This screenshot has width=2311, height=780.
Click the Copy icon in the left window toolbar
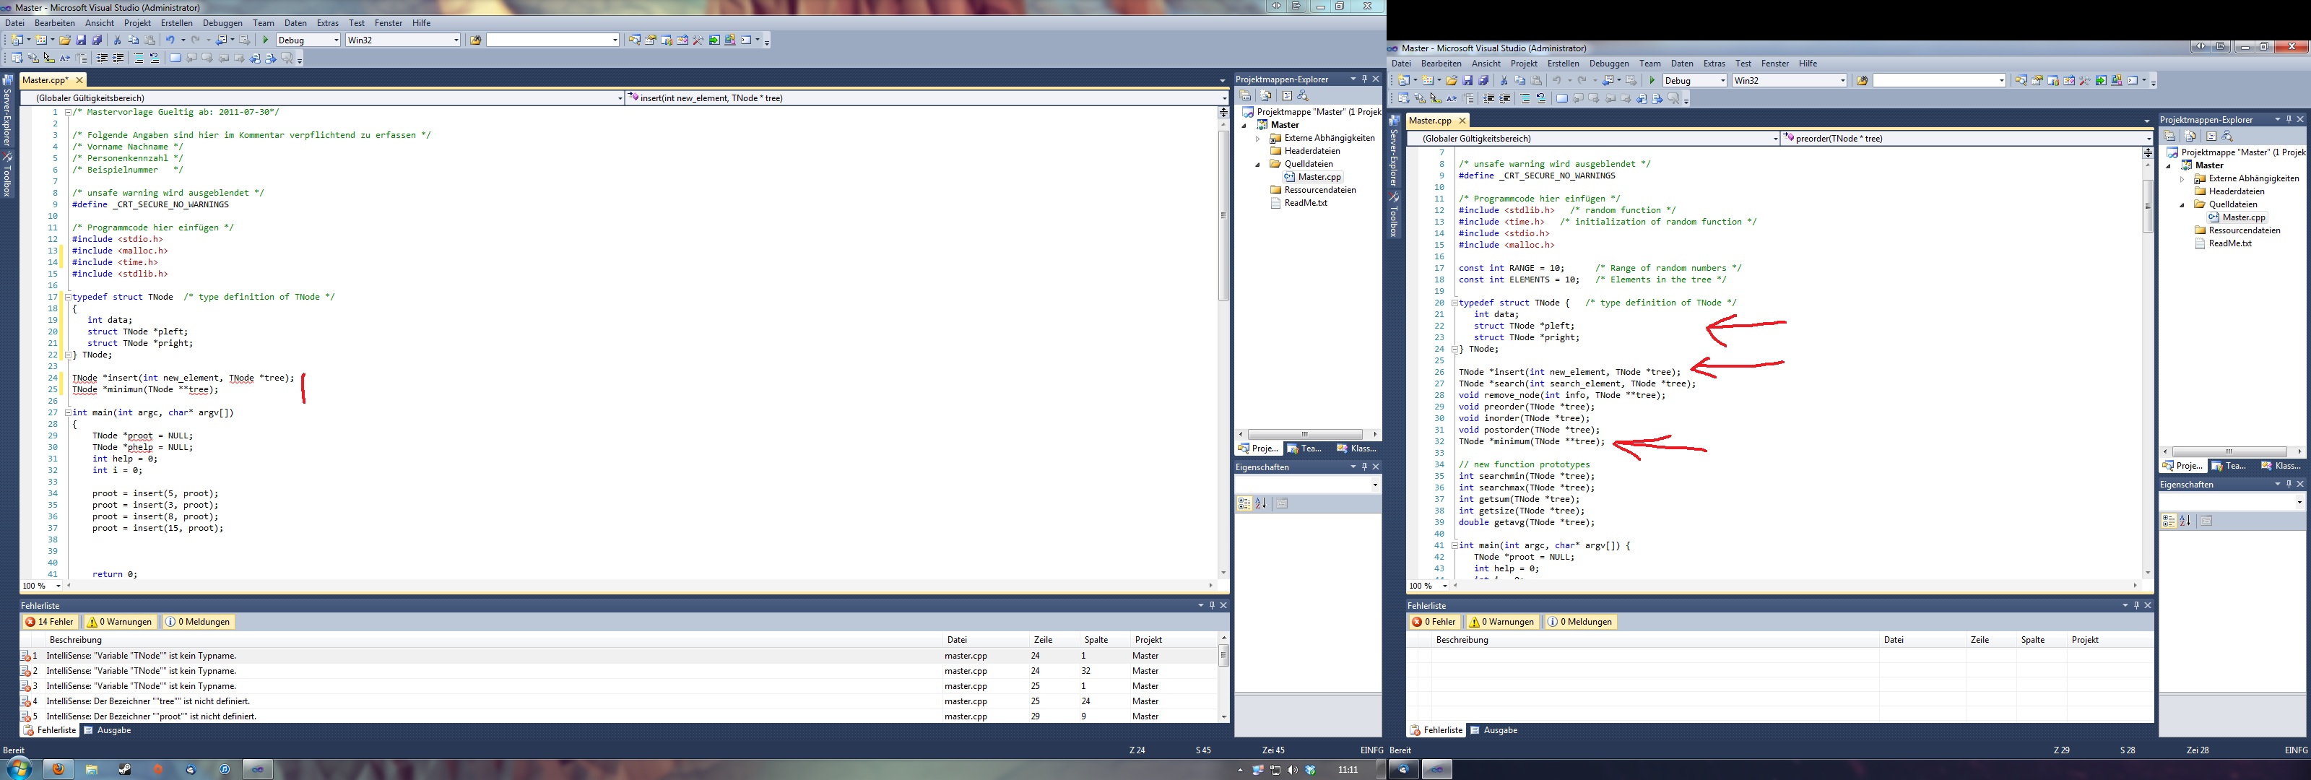[133, 40]
